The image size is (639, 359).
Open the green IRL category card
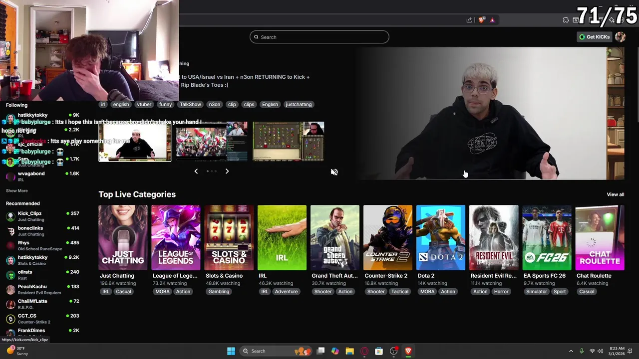(x=282, y=237)
